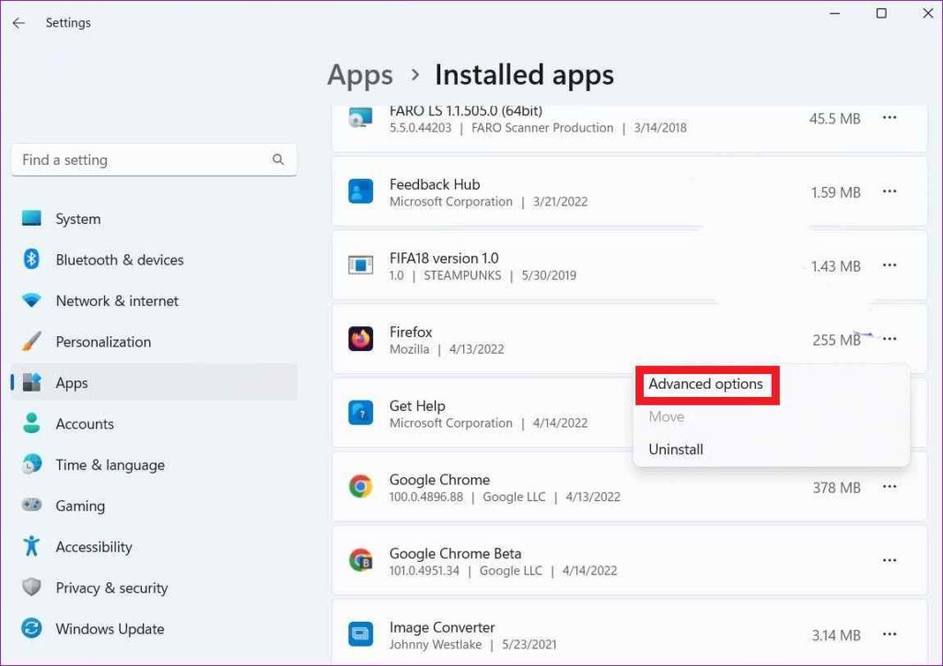The width and height of the screenshot is (943, 666).
Task: Open three-dot menu for Google Chrome
Action: [890, 486]
